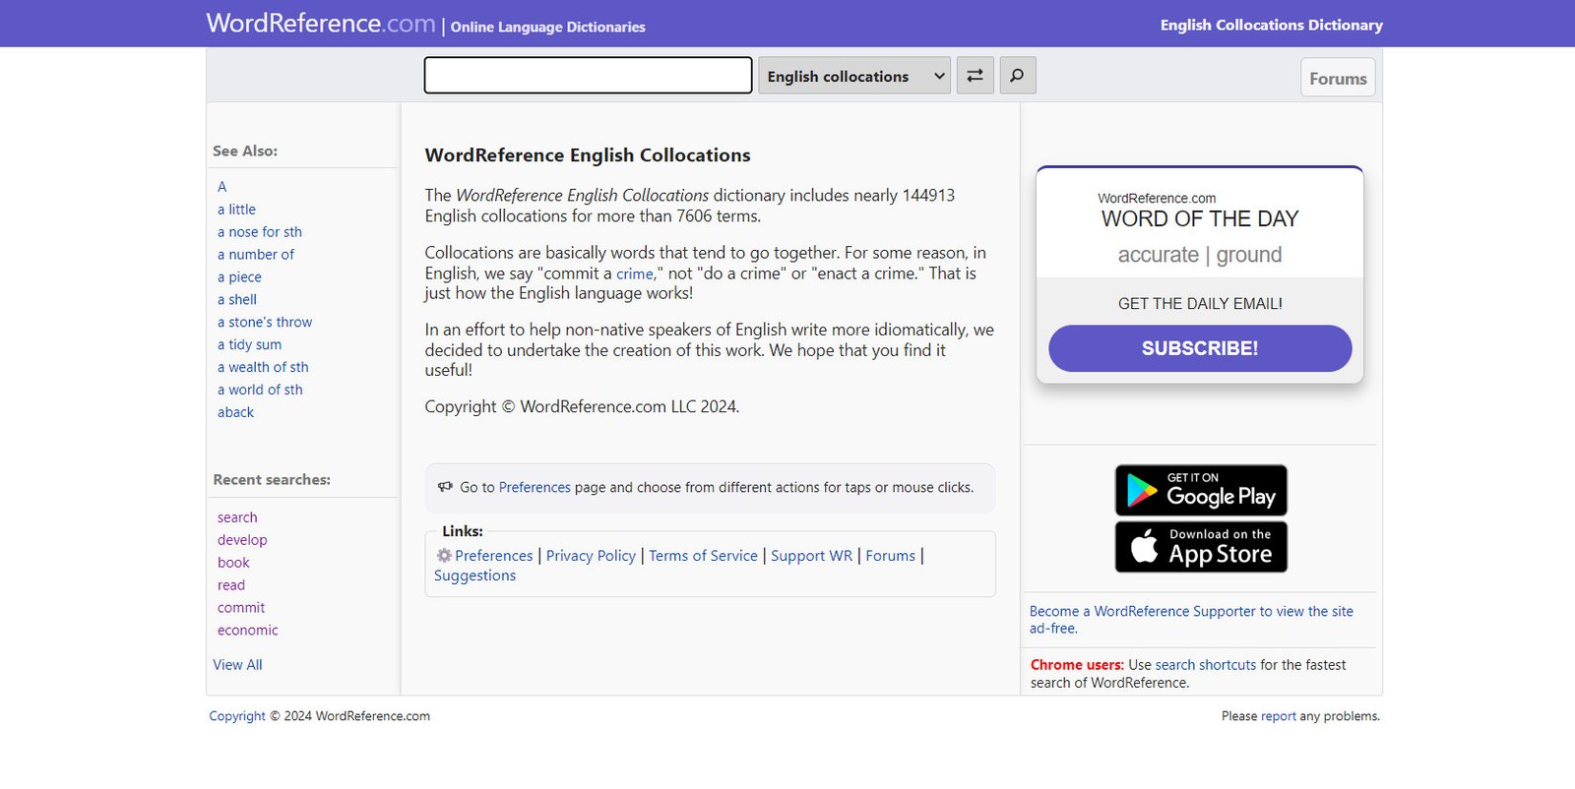The image size is (1575, 789).
Task: Open the Suggestions link
Action: coord(474,576)
